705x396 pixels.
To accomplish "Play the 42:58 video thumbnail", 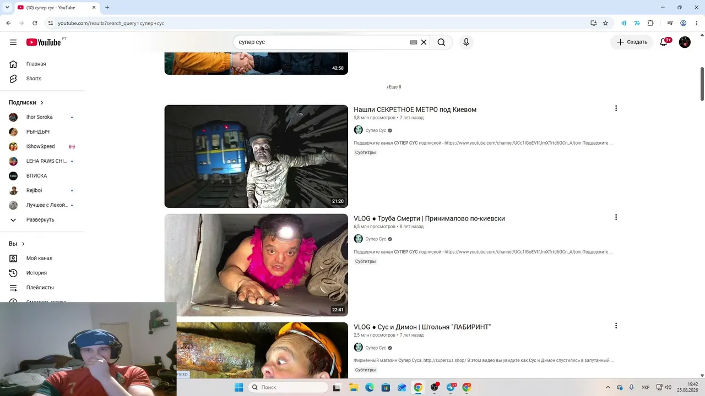I will [256, 63].
